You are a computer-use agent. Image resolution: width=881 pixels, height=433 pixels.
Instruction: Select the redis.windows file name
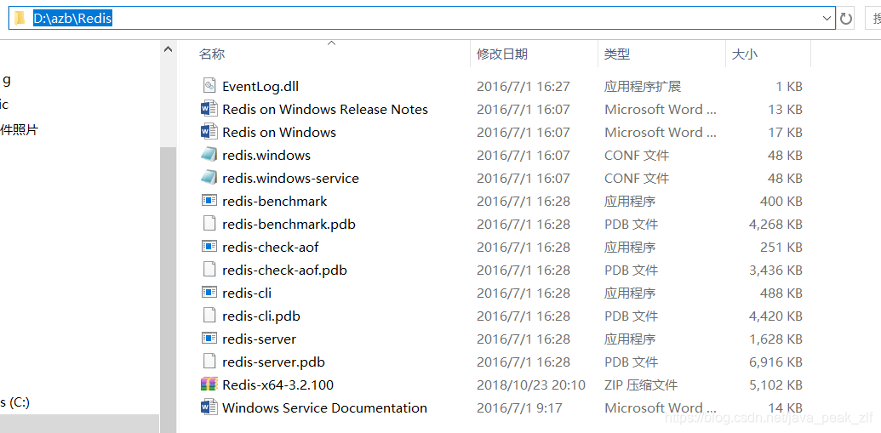coord(266,155)
